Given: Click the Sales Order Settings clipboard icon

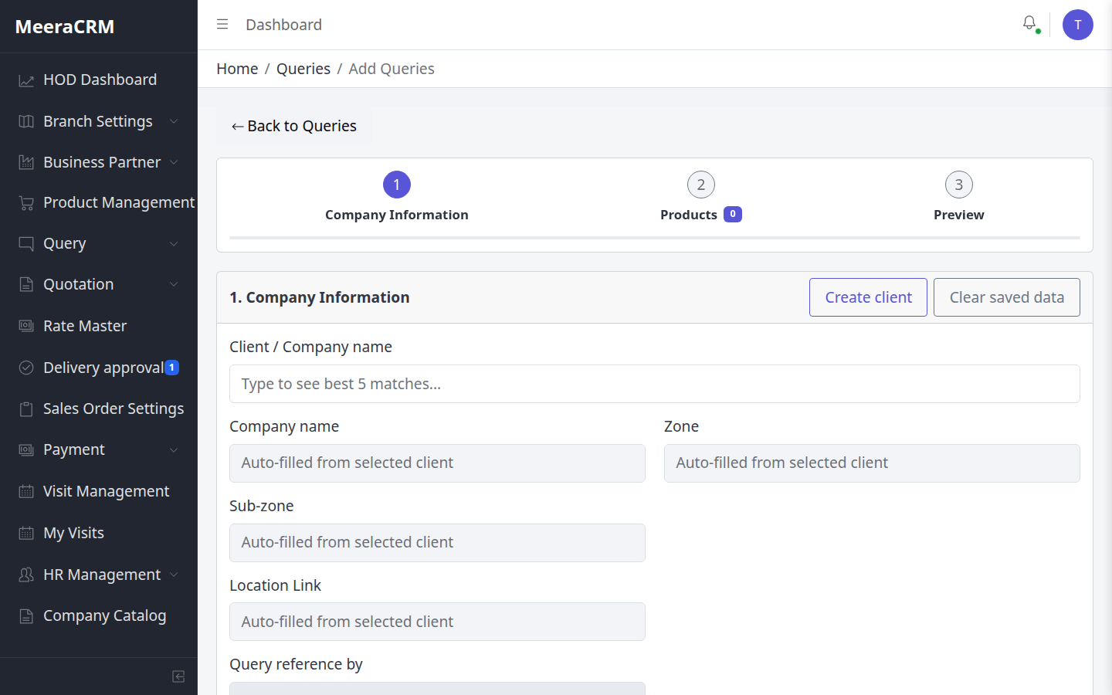Looking at the screenshot, I should (x=26, y=409).
